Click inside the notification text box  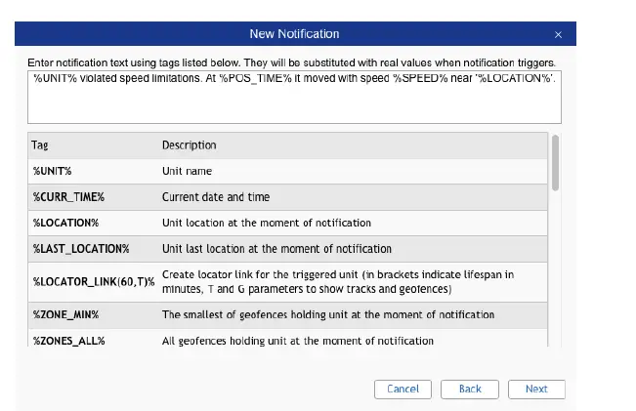click(x=293, y=103)
